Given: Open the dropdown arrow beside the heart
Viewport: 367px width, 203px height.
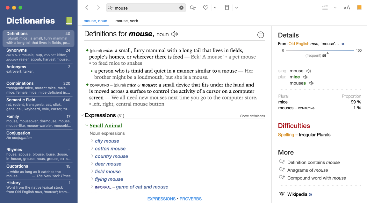Looking at the screenshot, I should 215,8.
